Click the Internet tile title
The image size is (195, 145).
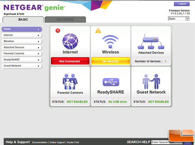70,52
